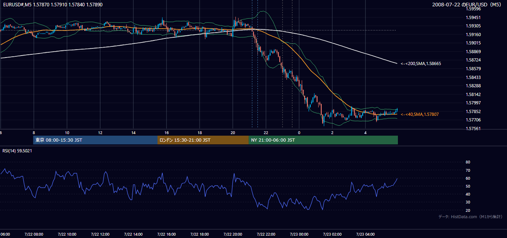Image resolution: width=507 pixels, height=238 pixels.
Task: Click the 1.57852 price axis label
Action: tap(473, 111)
